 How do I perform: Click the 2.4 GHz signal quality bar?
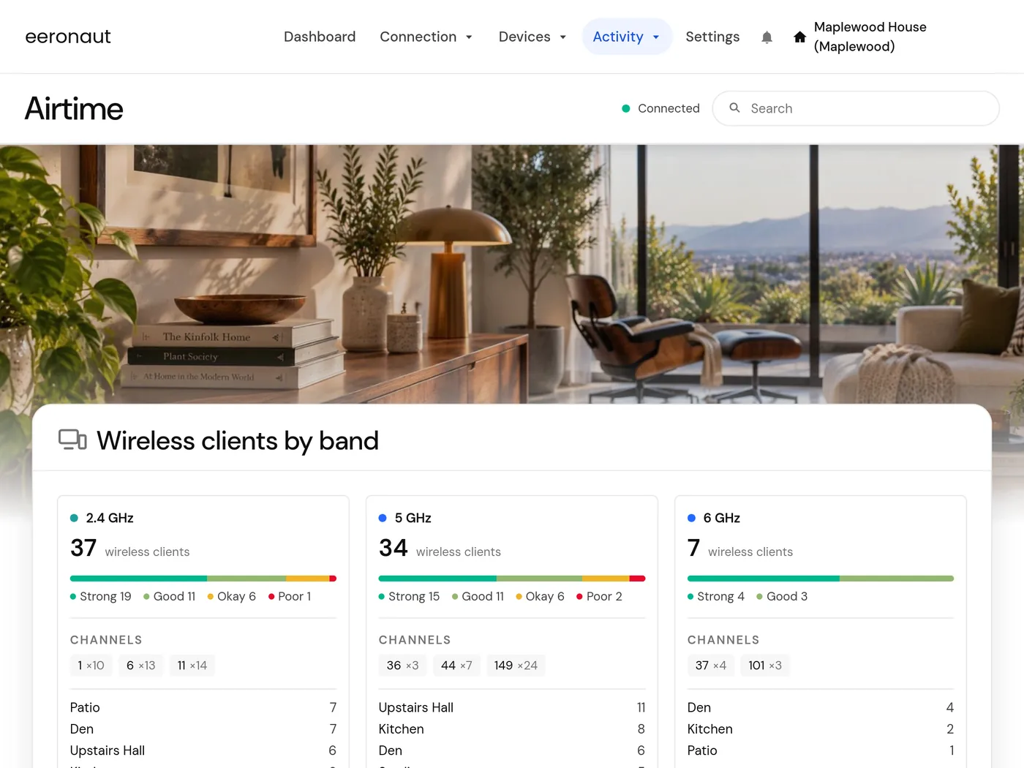click(x=203, y=579)
